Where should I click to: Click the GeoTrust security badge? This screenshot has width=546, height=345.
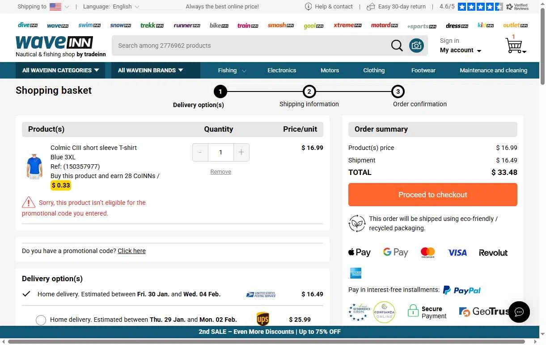click(484, 312)
